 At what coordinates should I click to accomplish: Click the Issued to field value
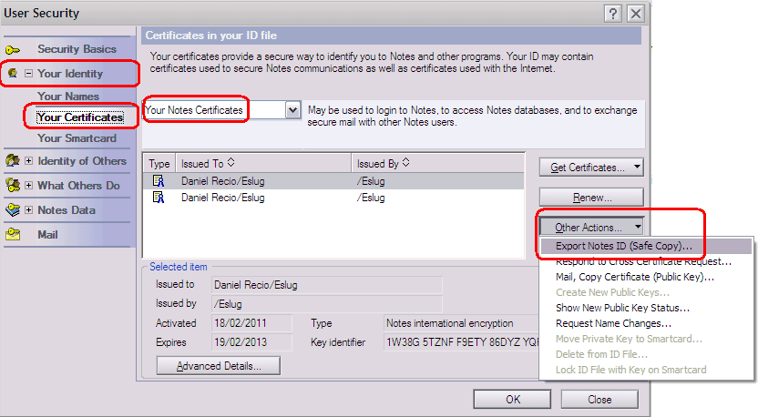tap(327, 285)
